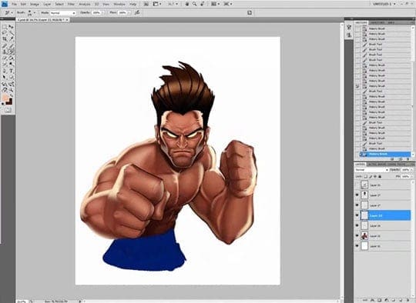Select the Blur tool
Image resolution: width=416 pixels, height=303 pixels.
tap(5, 64)
